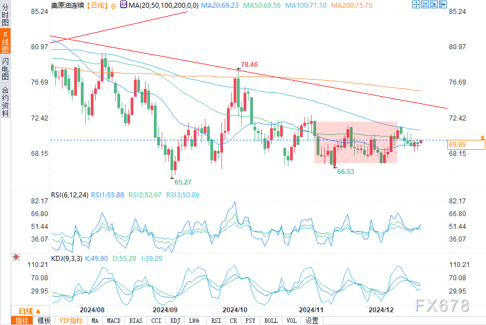486x325 pixels.
Task: Open the 闪电图 sidebar tab
Action: pos(5,69)
